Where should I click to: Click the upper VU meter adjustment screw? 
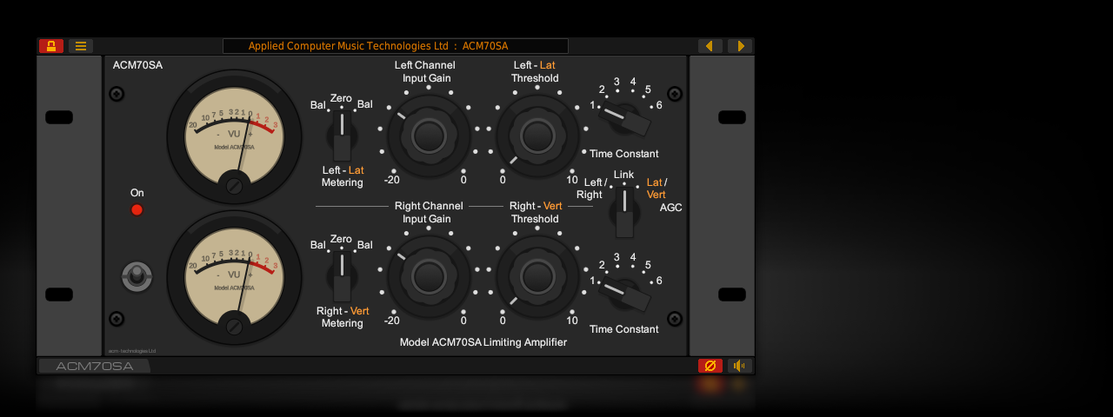tap(234, 185)
